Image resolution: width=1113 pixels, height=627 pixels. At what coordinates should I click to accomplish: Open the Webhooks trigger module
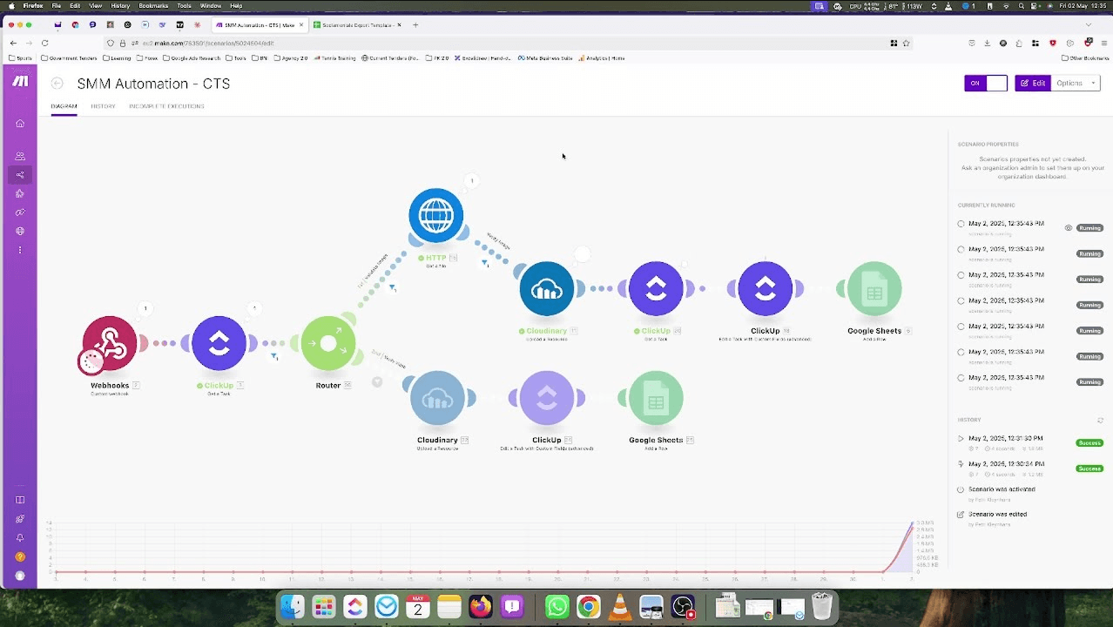[x=110, y=343]
